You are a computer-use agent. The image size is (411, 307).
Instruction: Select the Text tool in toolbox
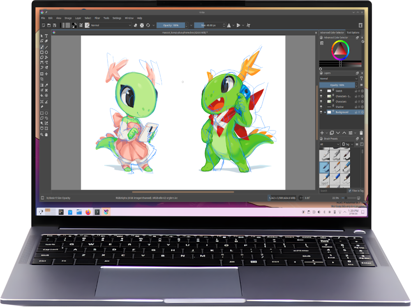pyautogui.click(x=46, y=36)
